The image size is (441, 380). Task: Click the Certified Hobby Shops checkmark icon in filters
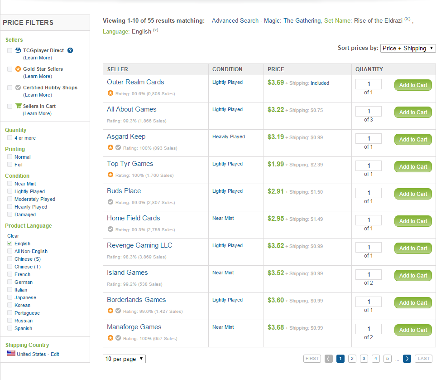18,88
